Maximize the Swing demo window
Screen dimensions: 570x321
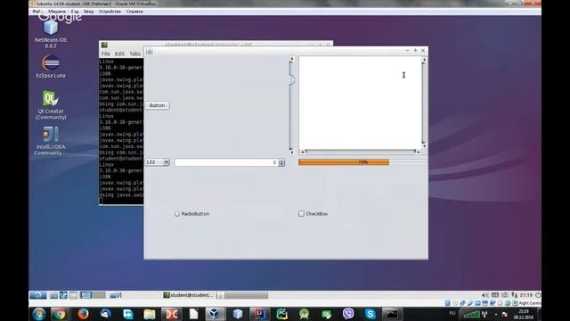[415, 51]
